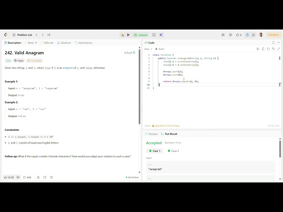Viewport: 283px width, 212px height.
Task: Open the 344 comments
Action: click(27, 178)
